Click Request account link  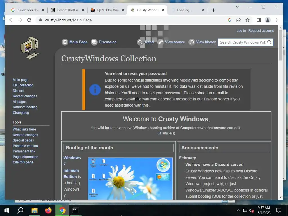[261, 30]
